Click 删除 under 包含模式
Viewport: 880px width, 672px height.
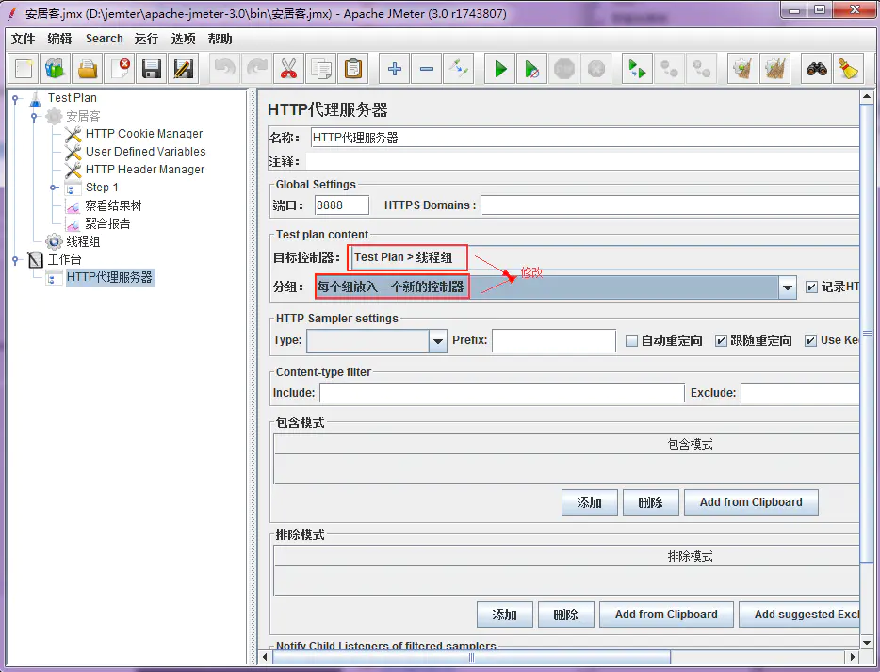650,502
